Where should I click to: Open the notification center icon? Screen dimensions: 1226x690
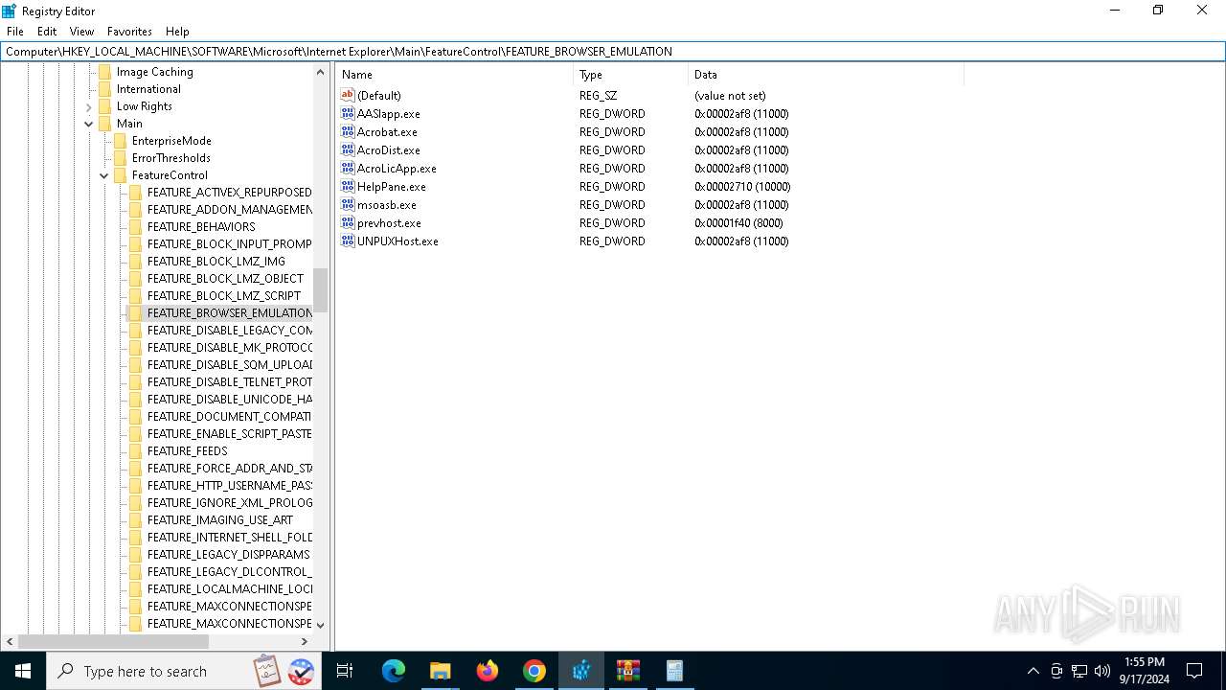(x=1194, y=671)
